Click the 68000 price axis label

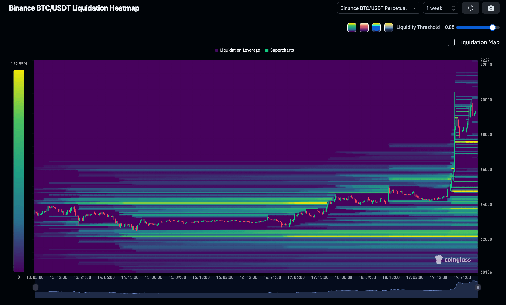pos(486,135)
